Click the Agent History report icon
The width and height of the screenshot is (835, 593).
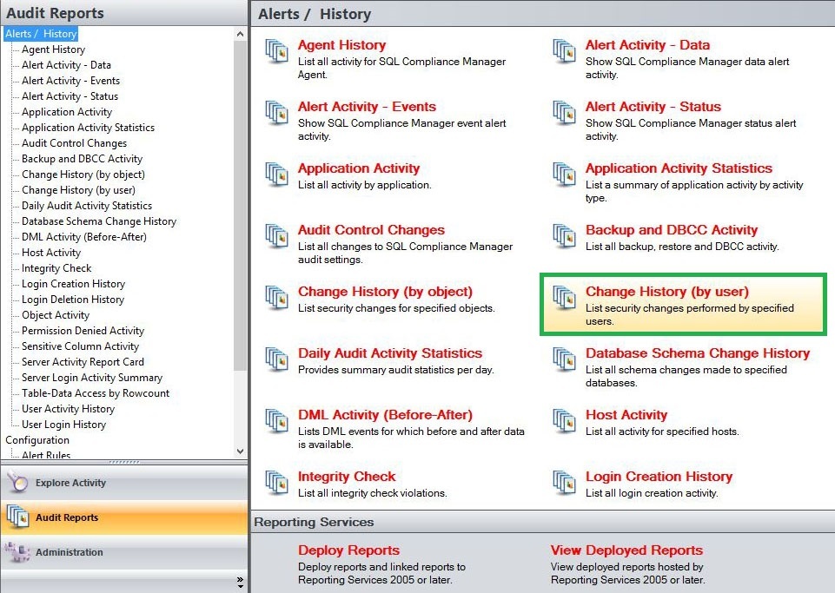tap(277, 51)
